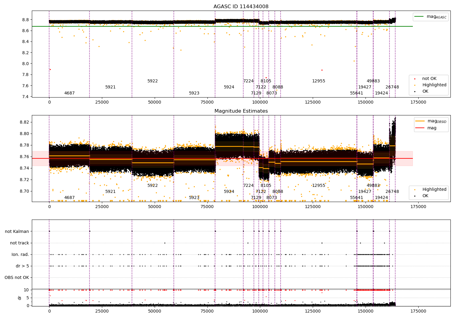The height and width of the screenshot is (318, 455).
Task: Click the 'dr > 5' axis label
Action: point(22,266)
